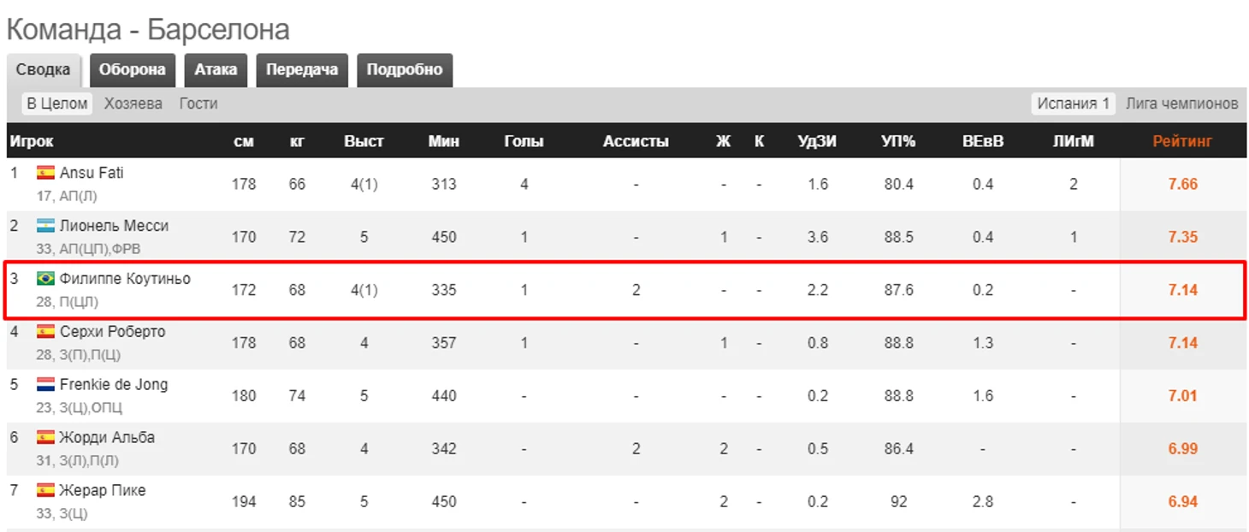Open Frenkie de Jong player link
The width and height of the screenshot is (1249, 532).
tap(114, 385)
